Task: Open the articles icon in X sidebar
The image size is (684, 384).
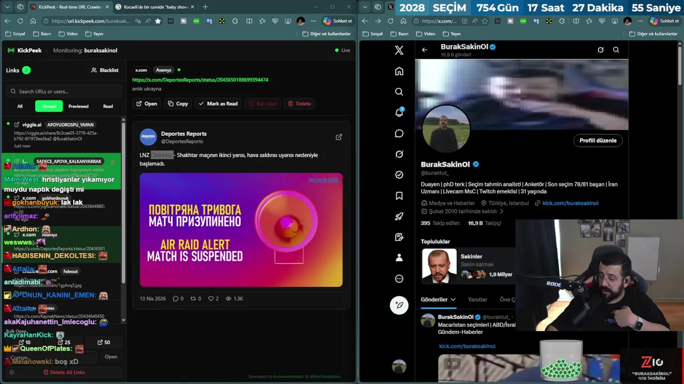Action: pos(399,237)
